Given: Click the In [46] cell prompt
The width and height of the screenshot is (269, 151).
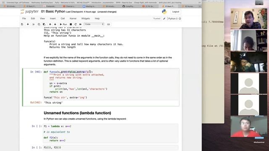Looking at the screenshot, I should coord(36,72).
